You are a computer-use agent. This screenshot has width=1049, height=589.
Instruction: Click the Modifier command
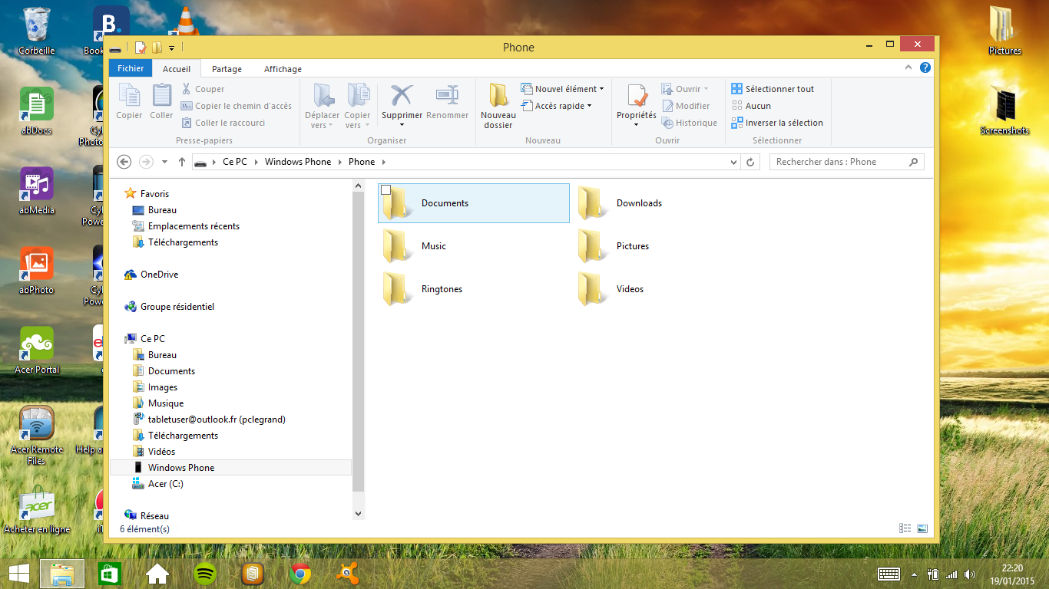coord(685,106)
